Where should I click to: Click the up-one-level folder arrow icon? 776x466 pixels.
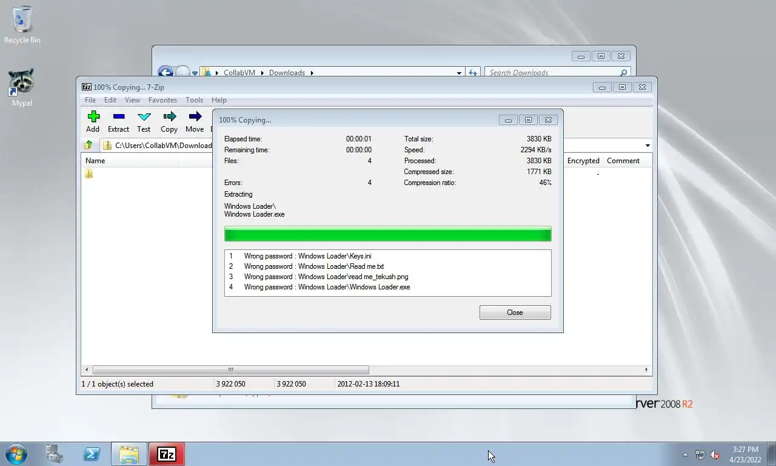(x=89, y=145)
